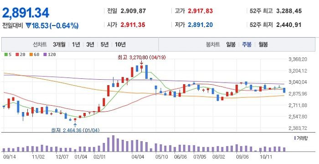Click the 최저 2,464.36 (01/04) annotation

pyautogui.click(x=75, y=130)
